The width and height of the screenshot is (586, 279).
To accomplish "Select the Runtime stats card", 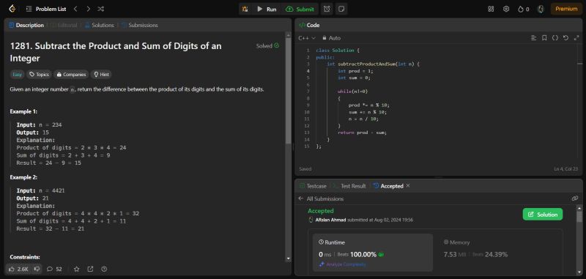I will pyautogui.click(x=373, y=253).
